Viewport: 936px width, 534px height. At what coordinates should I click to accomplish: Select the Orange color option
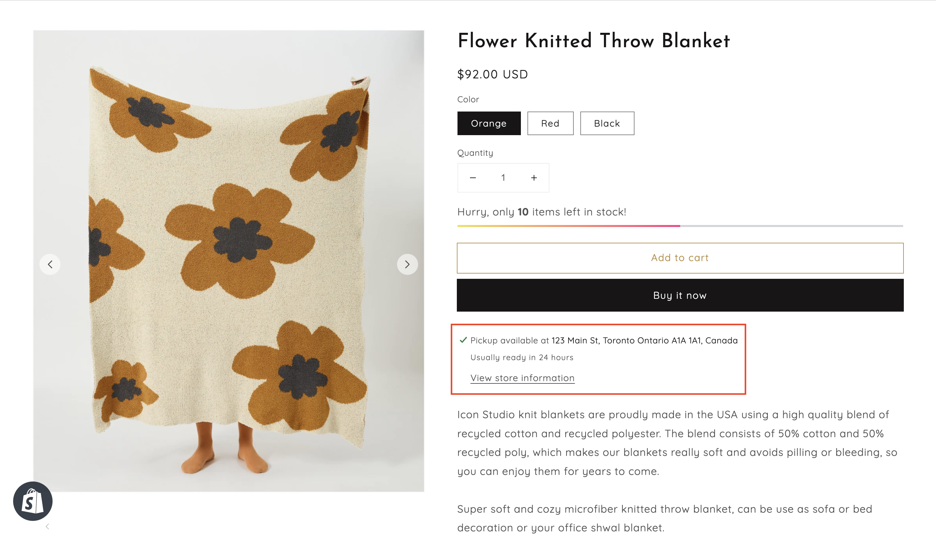click(x=489, y=123)
